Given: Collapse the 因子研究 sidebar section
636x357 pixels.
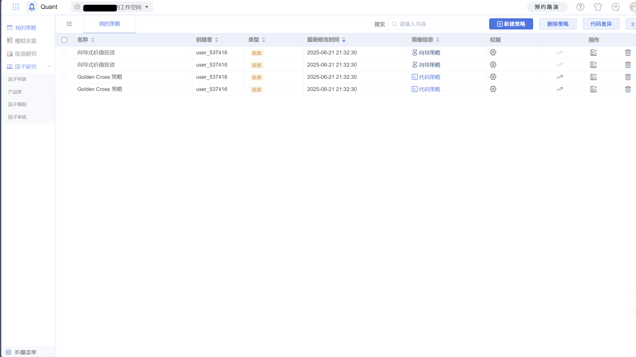Looking at the screenshot, I should 49,67.
